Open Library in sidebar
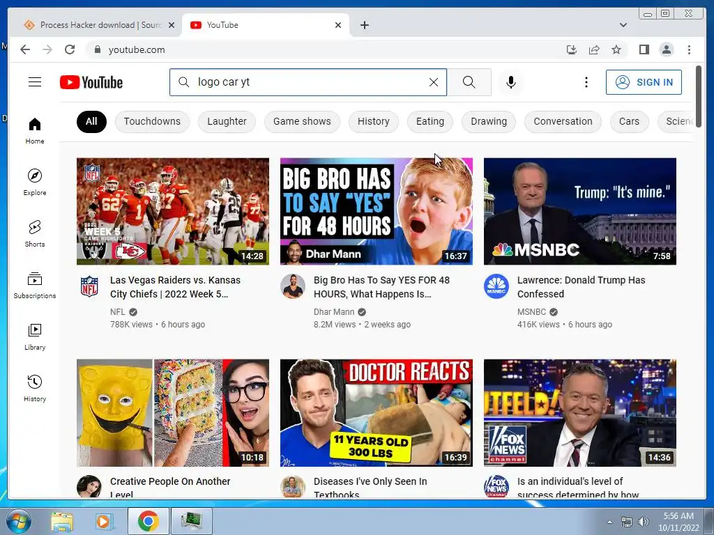Image resolution: width=714 pixels, height=535 pixels. coord(35,336)
